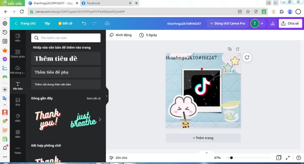The image size is (304, 164).
Task: Select the thanhhnga2k10#Hd247 text on canvas
Action: (x=191, y=58)
